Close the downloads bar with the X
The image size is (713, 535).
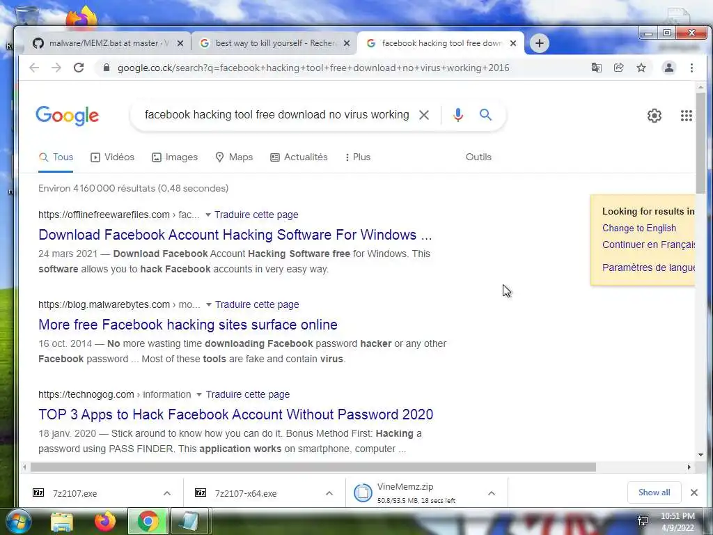694,493
